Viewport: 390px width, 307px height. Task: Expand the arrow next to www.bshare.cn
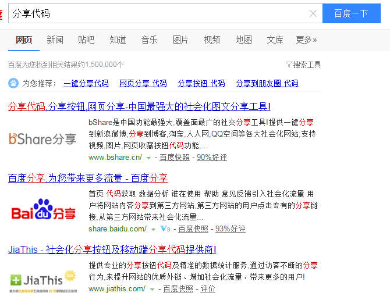coord(149,158)
